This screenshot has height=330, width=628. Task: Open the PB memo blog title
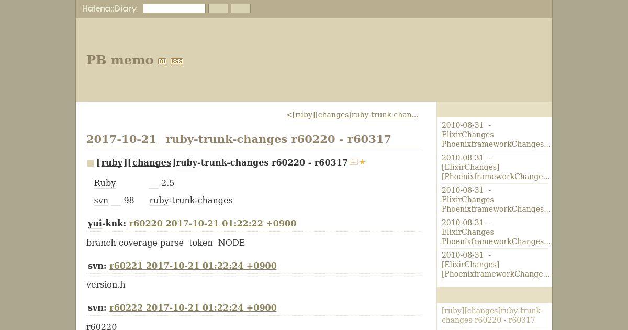click(120, 60)
